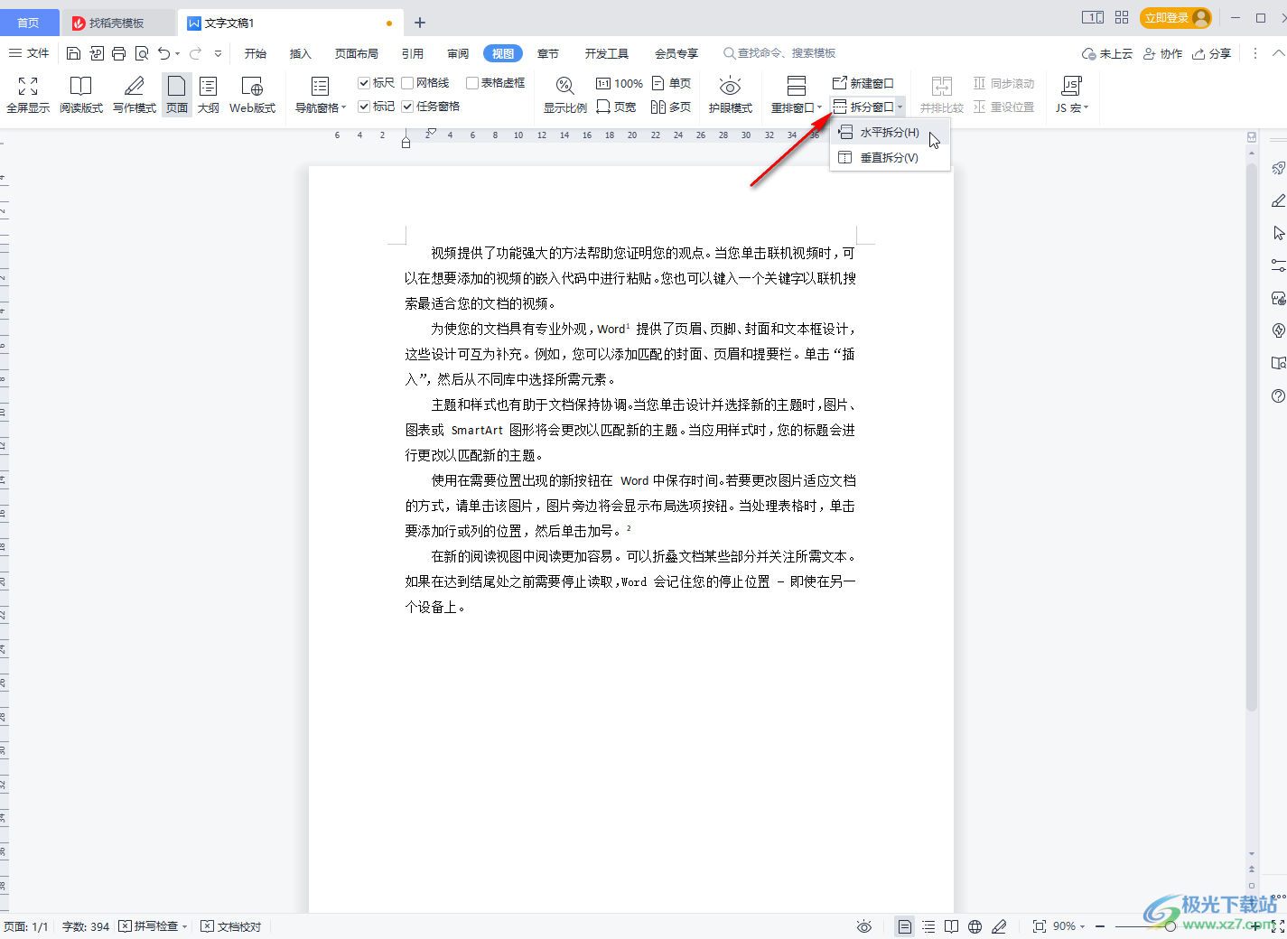Viewport: 1287px width, 939px height.
Task: Click the Save icon in quick toolbar
Action: [x=74, y=53]
